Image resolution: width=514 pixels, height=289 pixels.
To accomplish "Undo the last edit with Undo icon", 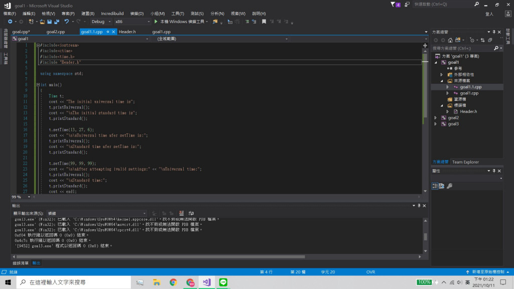I will click(x=67, y=22).
